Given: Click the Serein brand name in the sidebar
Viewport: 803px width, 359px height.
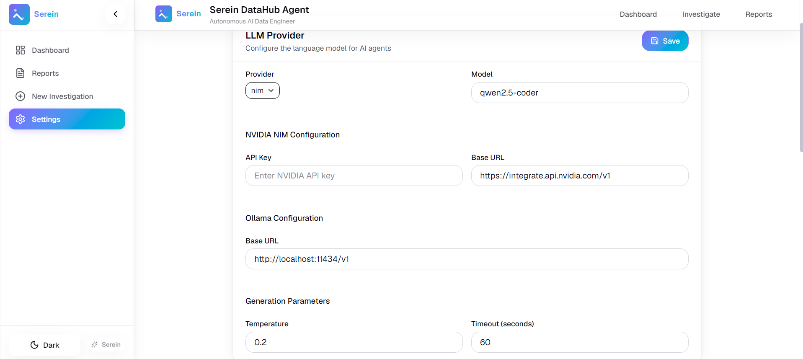Looking at the screenshot, I should coord(46,14).
